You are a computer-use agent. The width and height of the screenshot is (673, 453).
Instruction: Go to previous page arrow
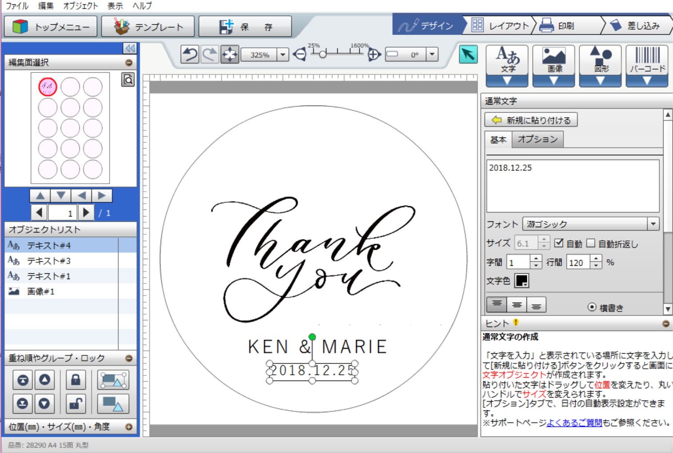39,213
